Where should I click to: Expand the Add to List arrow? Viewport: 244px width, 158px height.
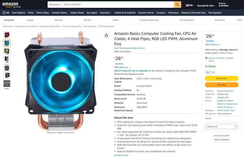pos(236,127)
